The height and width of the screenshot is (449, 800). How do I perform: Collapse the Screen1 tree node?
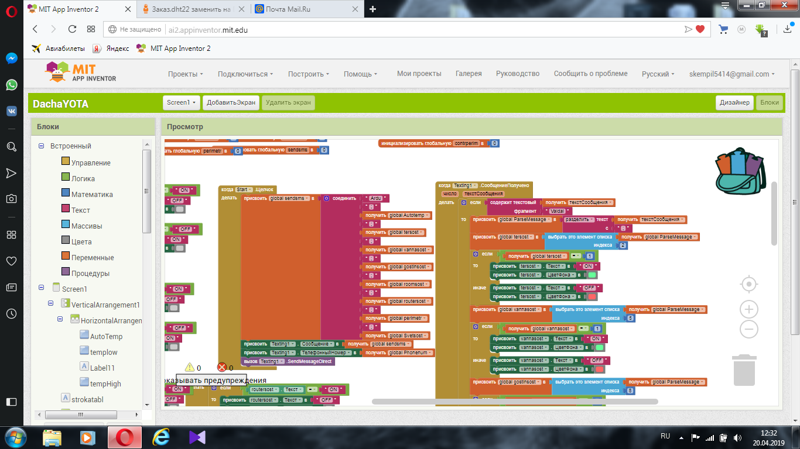pos(41,288)
